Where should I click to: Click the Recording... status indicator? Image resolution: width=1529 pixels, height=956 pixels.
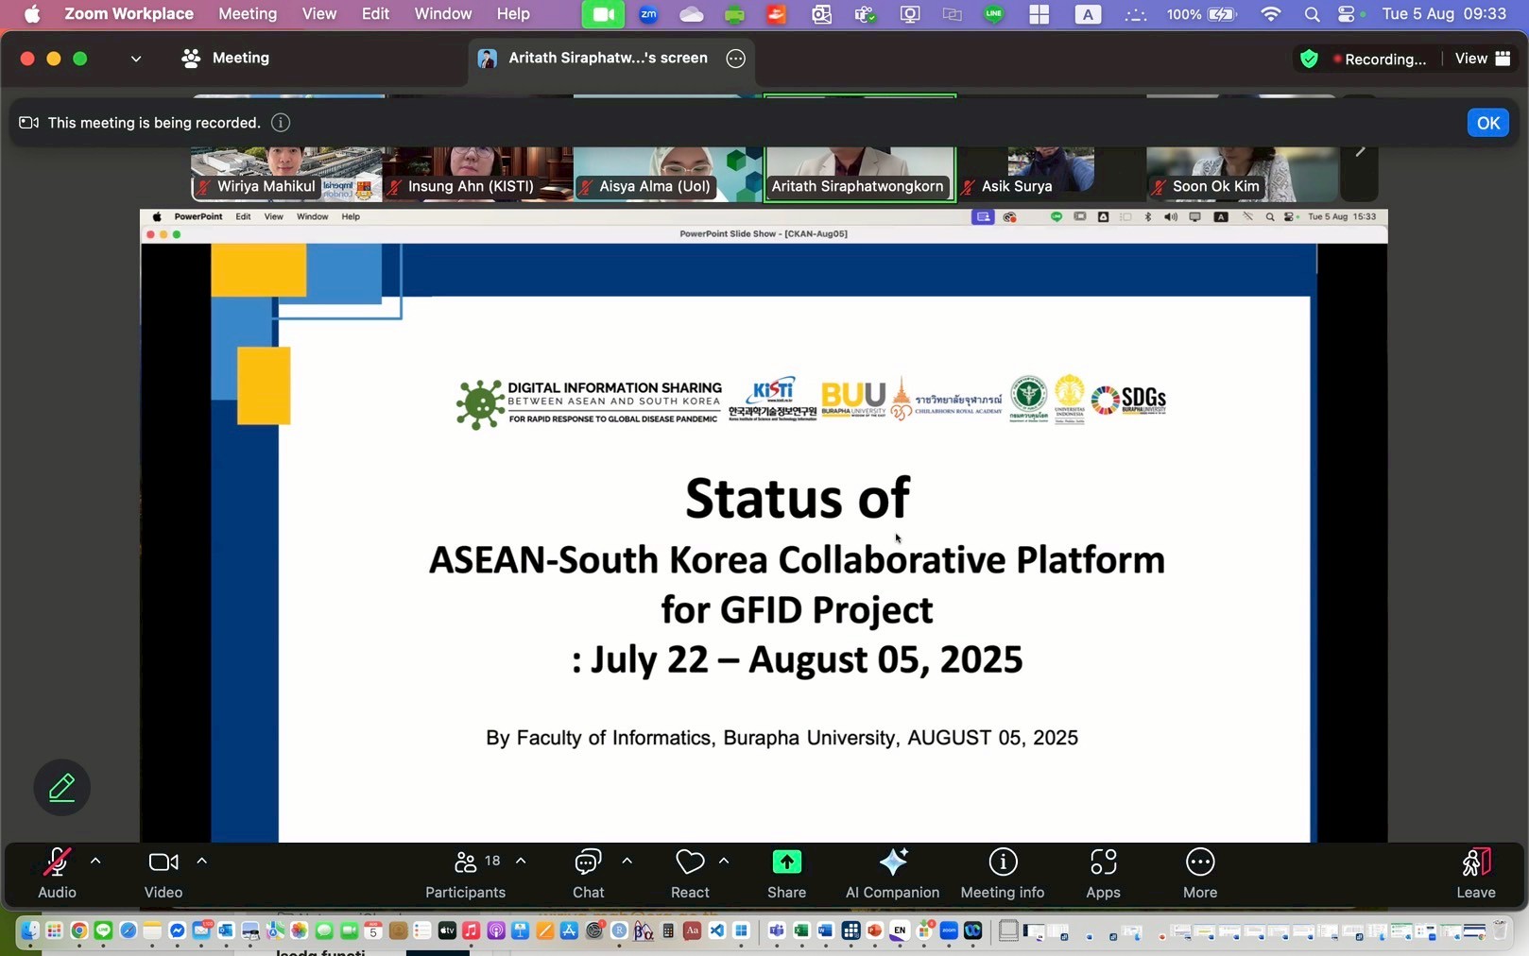pyautogui.click(x=1380, y=59)
